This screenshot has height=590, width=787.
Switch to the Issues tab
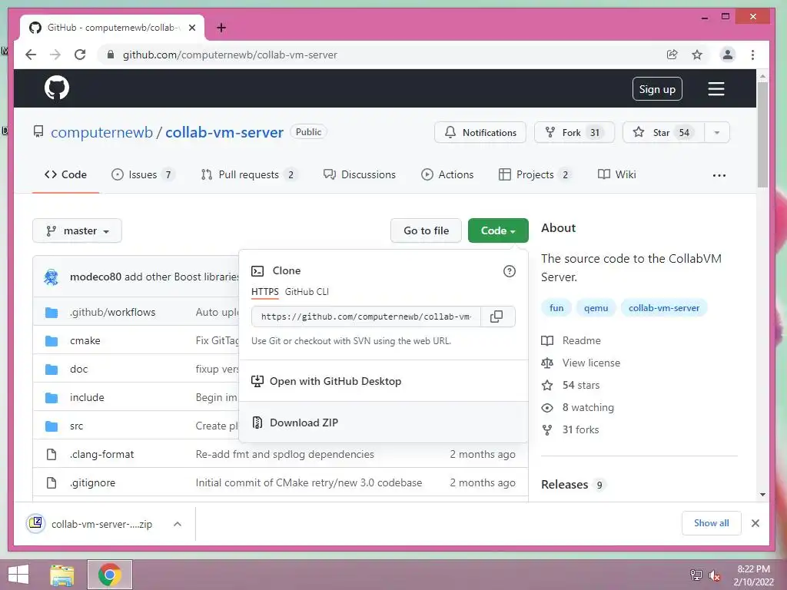(x=142, y=174)
